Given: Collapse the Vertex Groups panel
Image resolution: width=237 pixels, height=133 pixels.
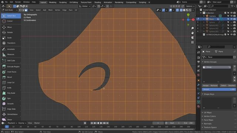Looking at the screenshot, I should [x=210, y=62].
